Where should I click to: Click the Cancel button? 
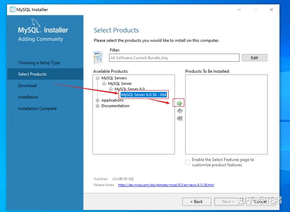tap(260, 202)
